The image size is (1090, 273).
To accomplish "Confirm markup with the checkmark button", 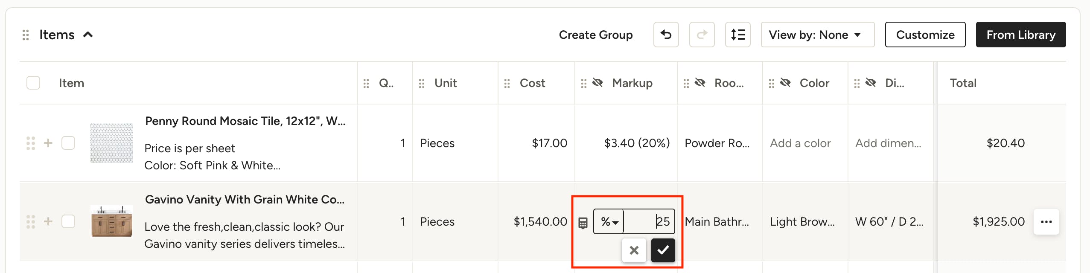I will coord(663,250).
